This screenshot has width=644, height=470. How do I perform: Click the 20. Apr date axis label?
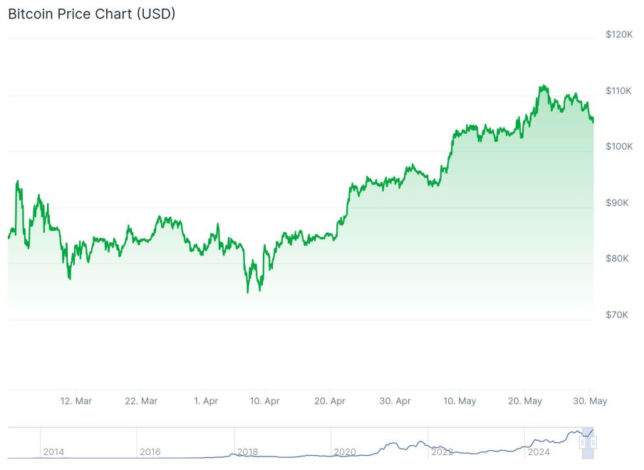[330, 402]
